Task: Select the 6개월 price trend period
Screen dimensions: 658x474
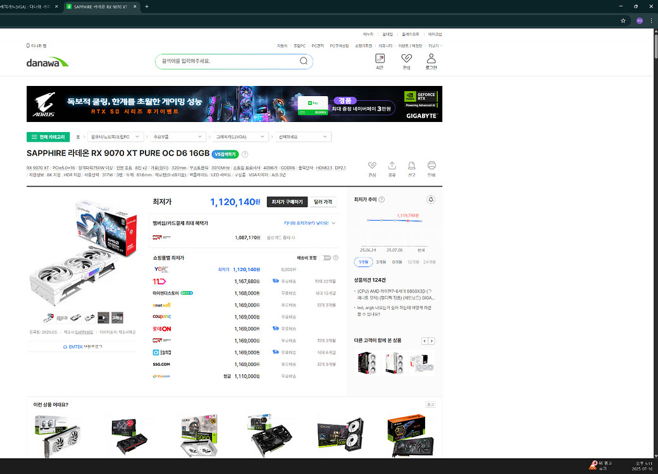Action: (397, 262)
